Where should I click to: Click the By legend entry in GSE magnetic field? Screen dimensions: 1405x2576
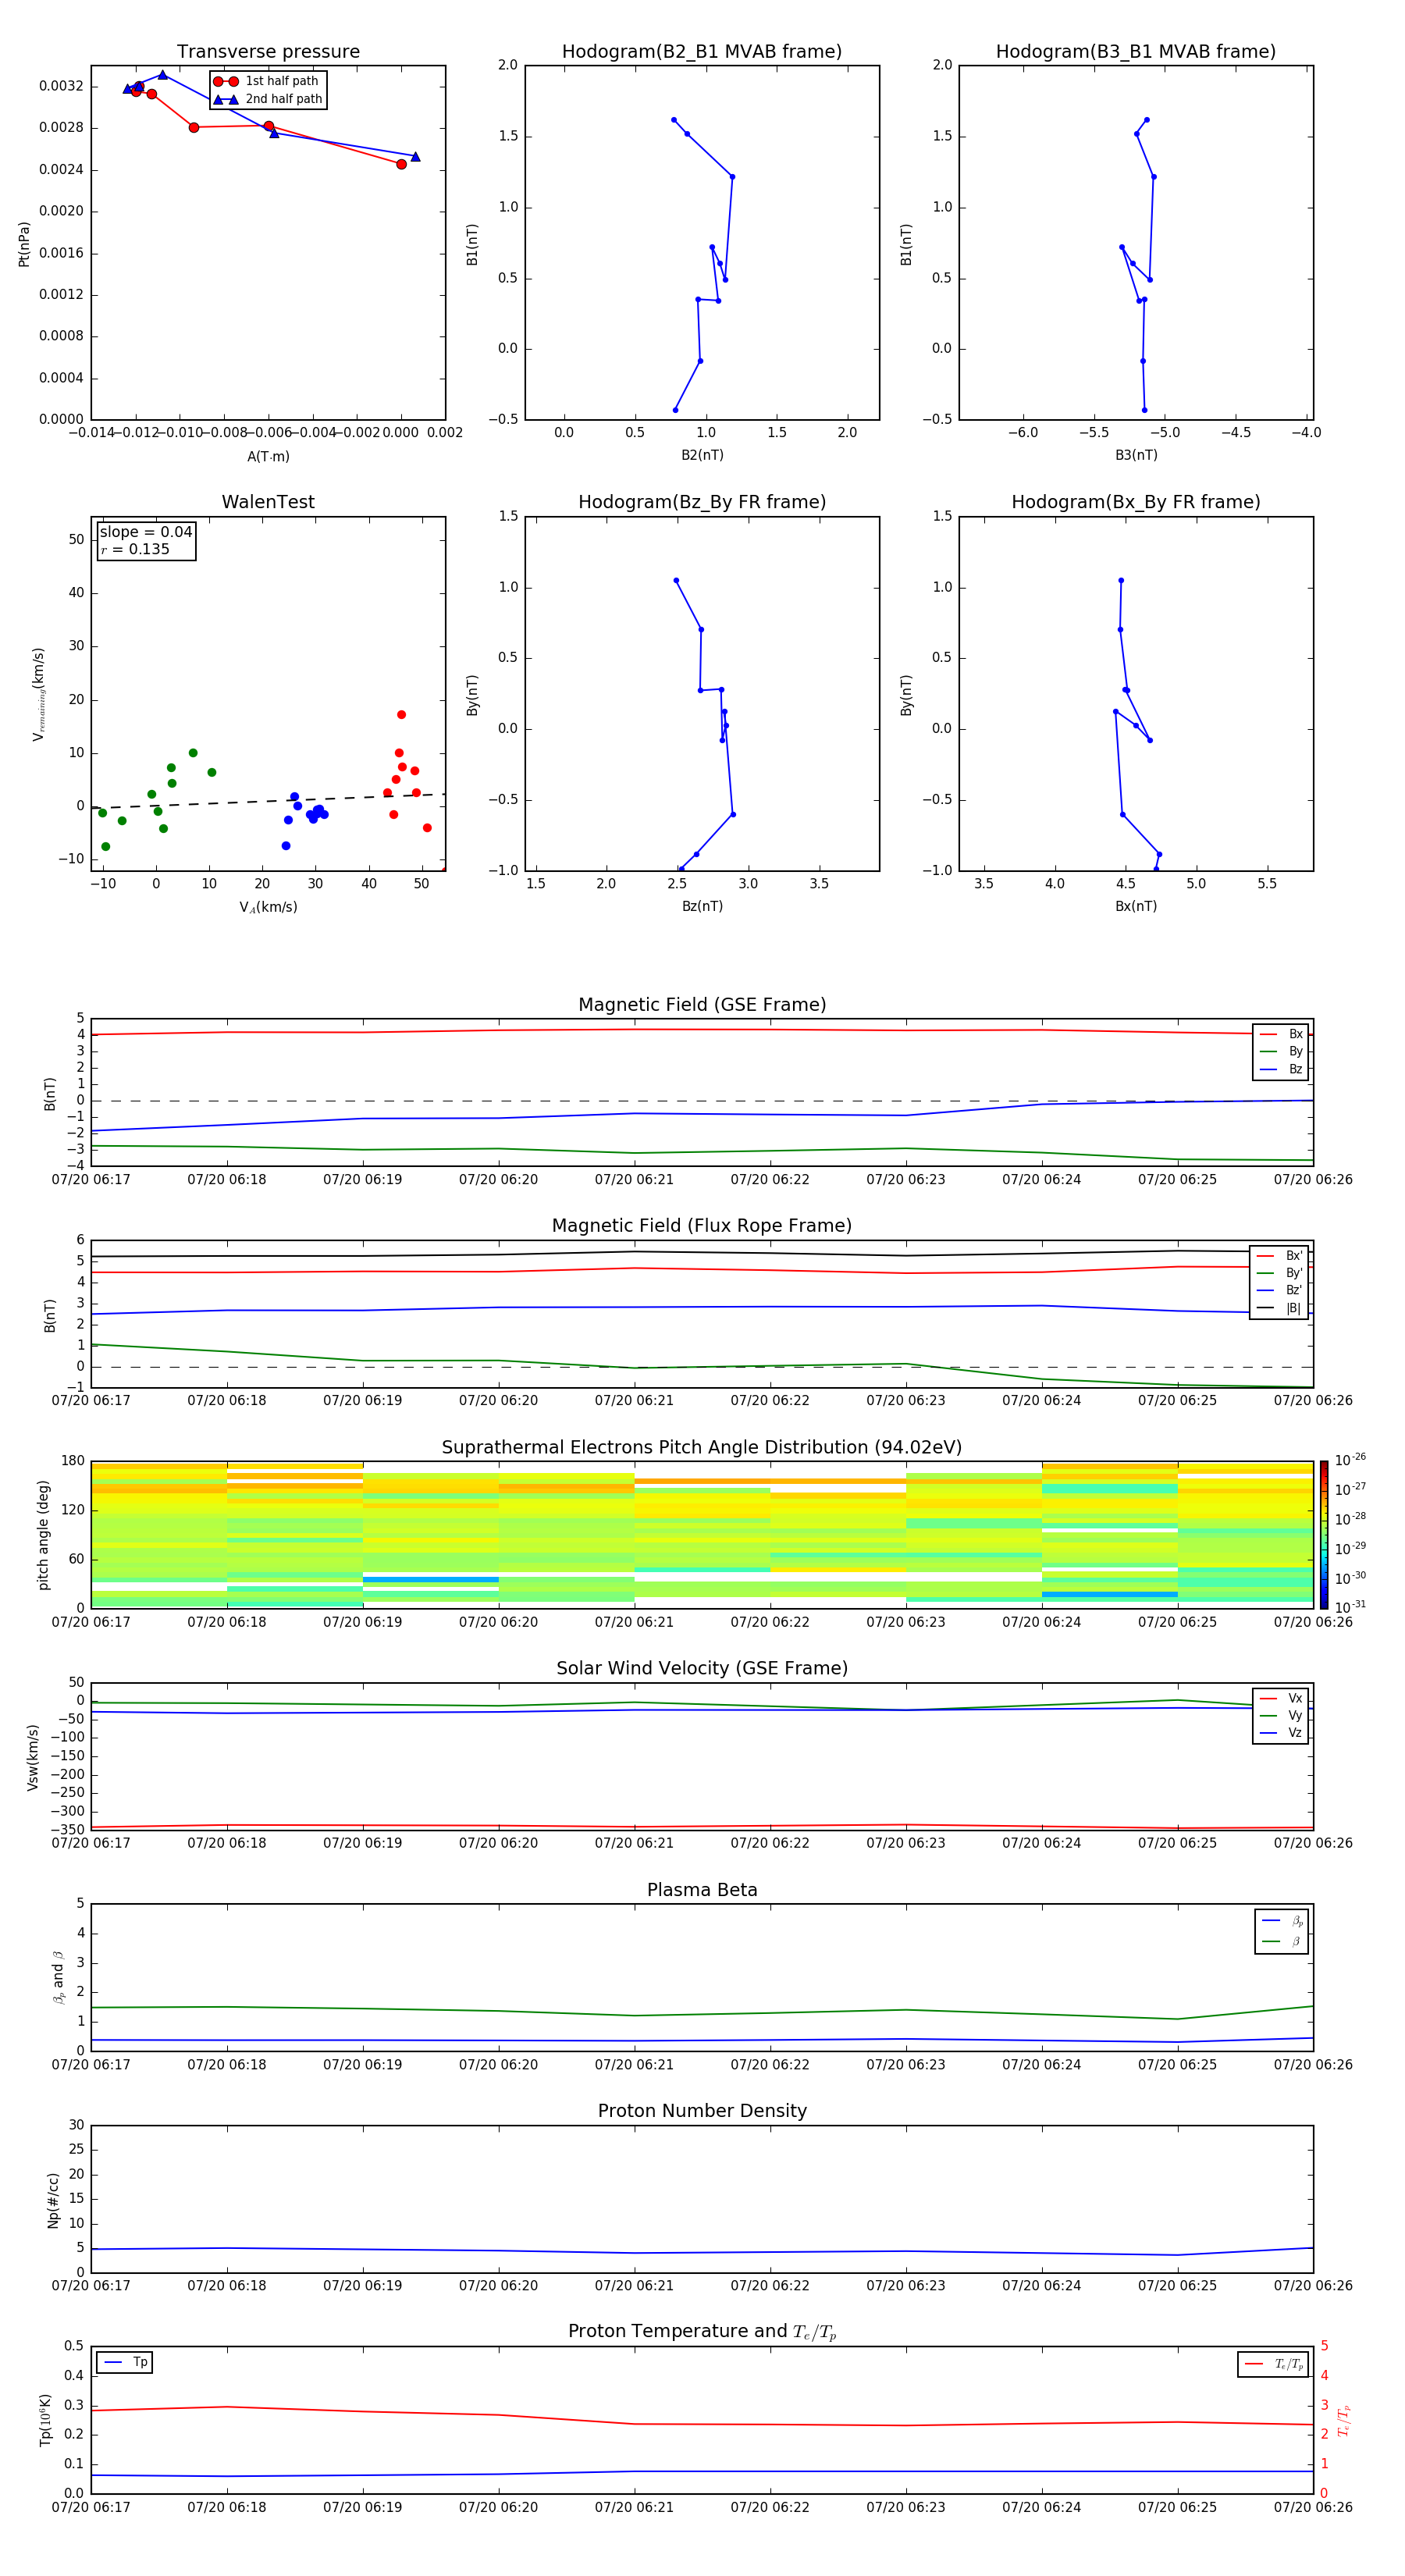pyautogui.click(x=1281, y=1051)
